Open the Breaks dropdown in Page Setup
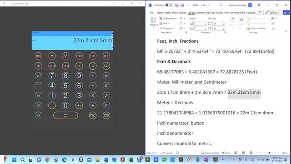The width and height of the screenshot is (291, 164). [182, 18]
